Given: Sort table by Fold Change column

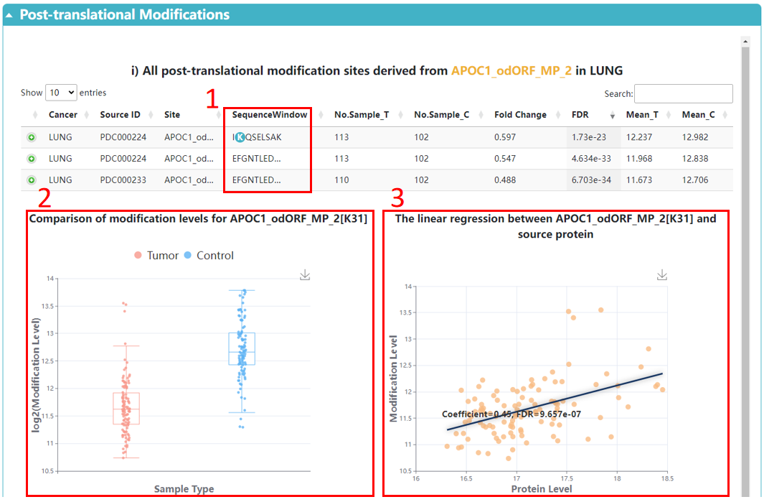Looking at the screenshot, I should click(x=520, y=115).
